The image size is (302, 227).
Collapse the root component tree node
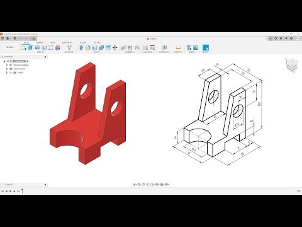point(4,61)
